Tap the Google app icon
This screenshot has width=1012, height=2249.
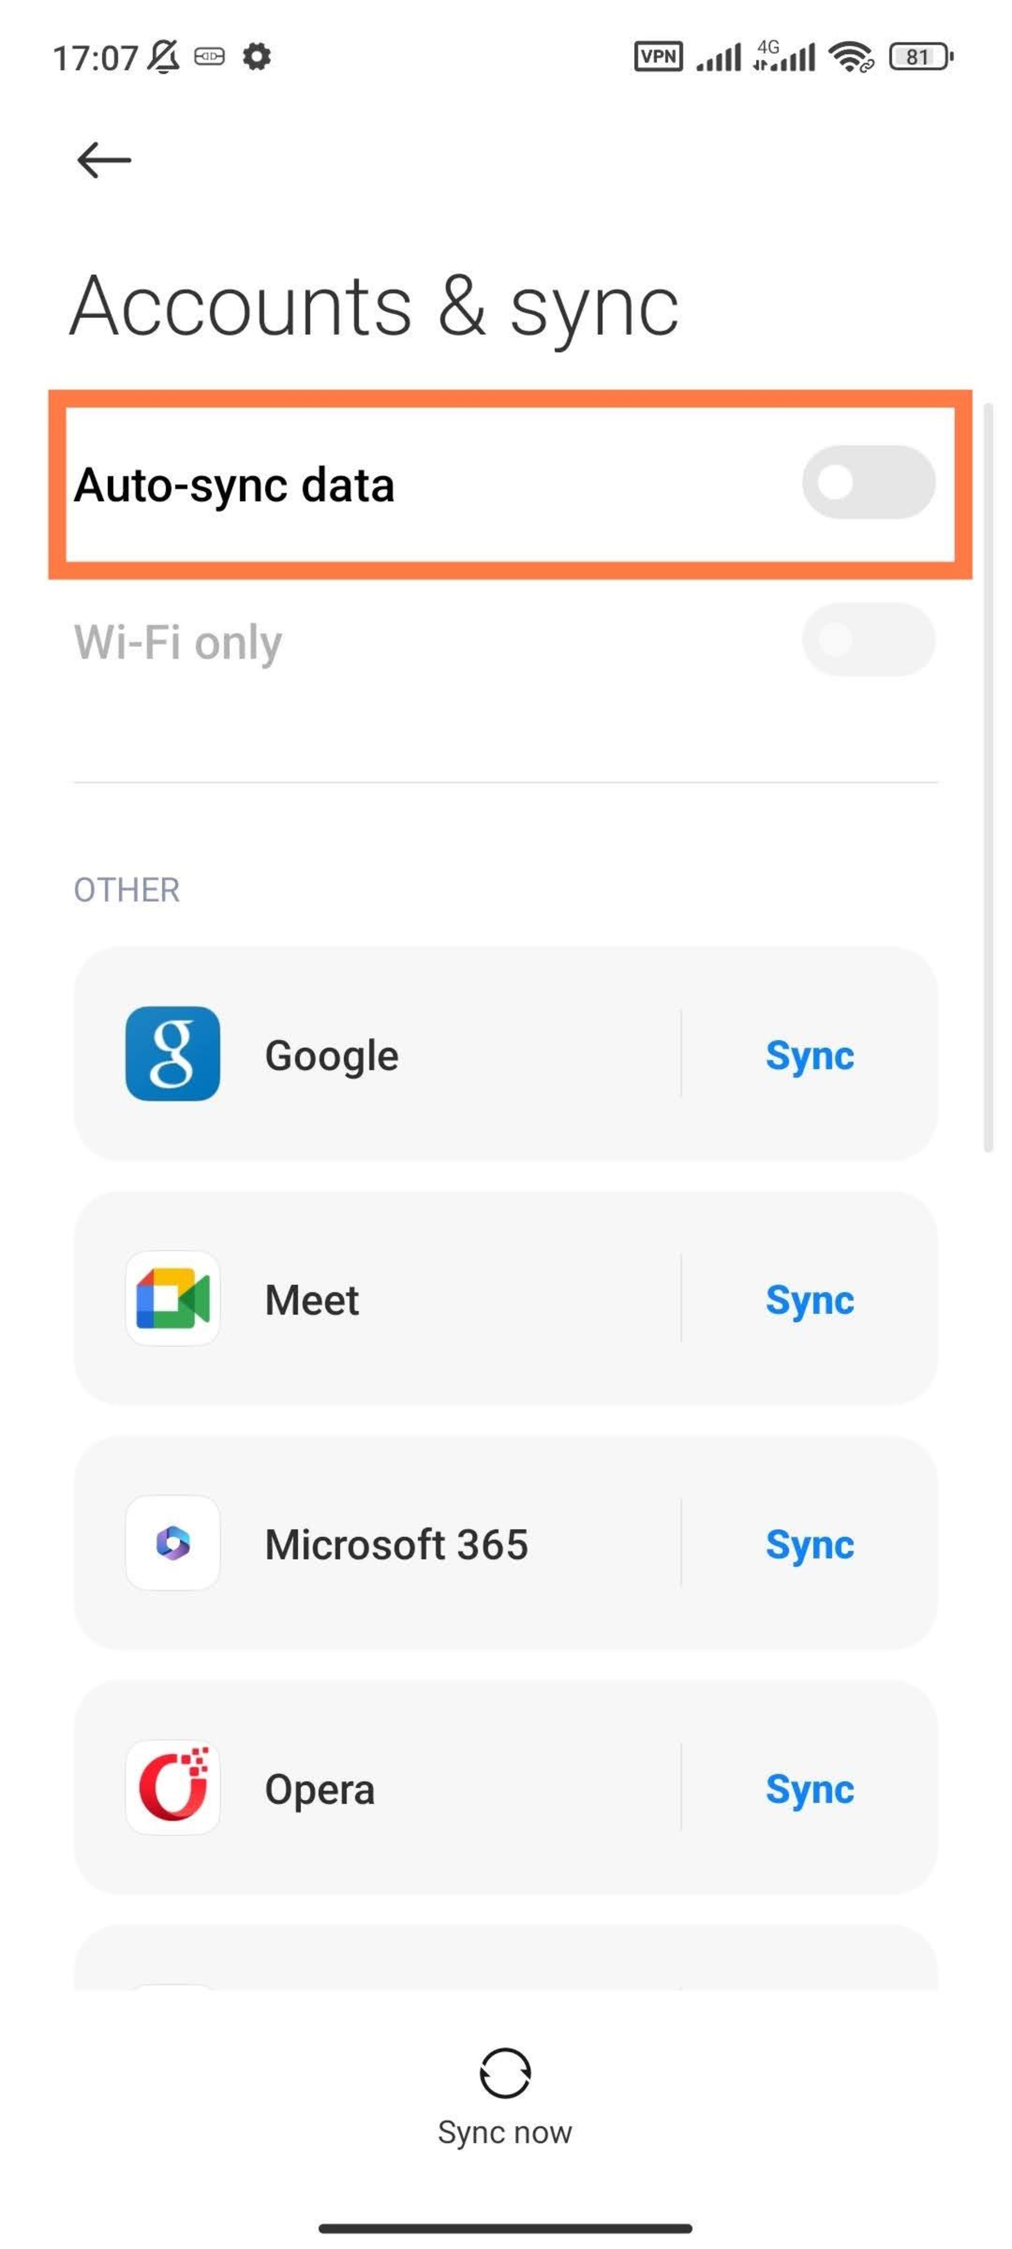click(173, 1054)
